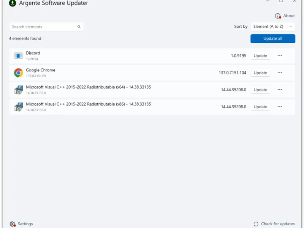Image resolution: width=304 pixels, height=228 pixels.
Task: Close the Argente Software Updater window
Action: click(294, 1)
